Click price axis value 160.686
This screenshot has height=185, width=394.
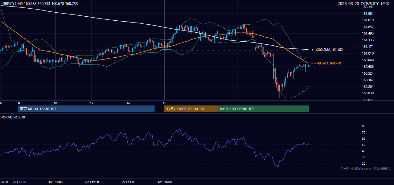[x=368, y=67]
